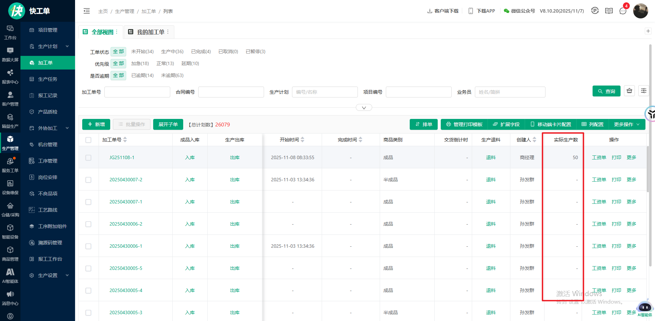This screenshot has height=321, width=655.
Task: Check the box for order 20250430007-2
Action: click(x=88, y=180)
